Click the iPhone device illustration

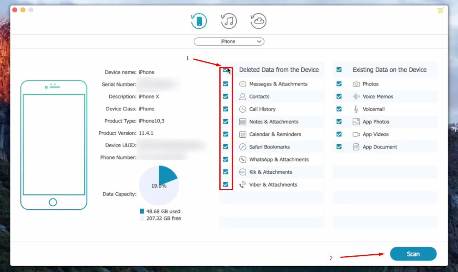(54, 145)
